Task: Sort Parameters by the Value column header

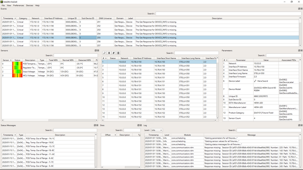Action: pos(266,60)
